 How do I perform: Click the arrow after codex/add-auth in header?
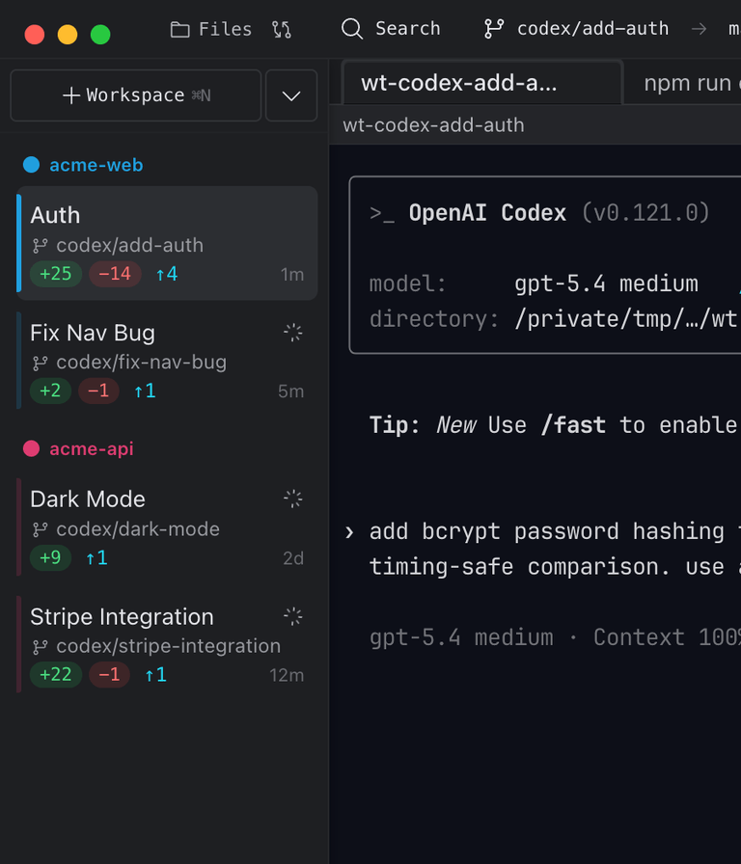pyautogui.click(x=700, y=29)
